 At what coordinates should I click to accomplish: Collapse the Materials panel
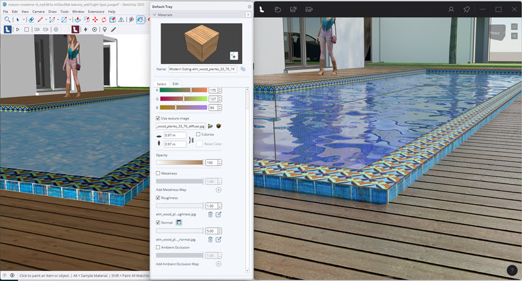154,14
